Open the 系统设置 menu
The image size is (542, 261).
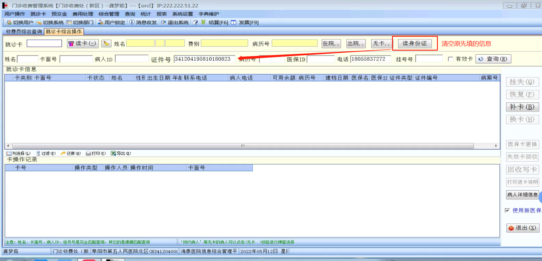pos(183,14)
